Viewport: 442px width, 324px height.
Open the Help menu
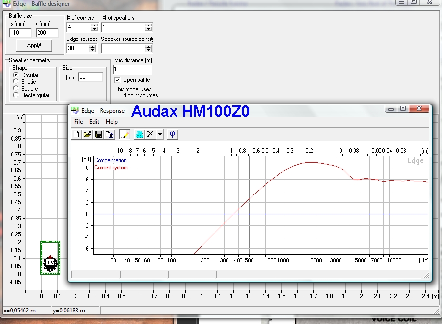coord(112,122)
